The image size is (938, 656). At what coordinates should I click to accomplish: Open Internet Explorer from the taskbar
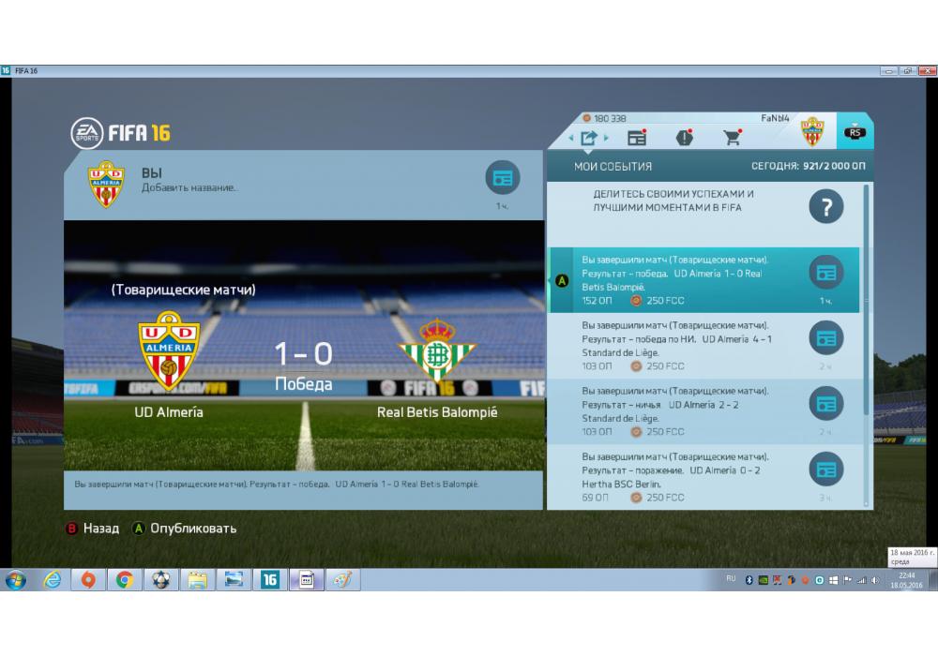tap(53, 579)
